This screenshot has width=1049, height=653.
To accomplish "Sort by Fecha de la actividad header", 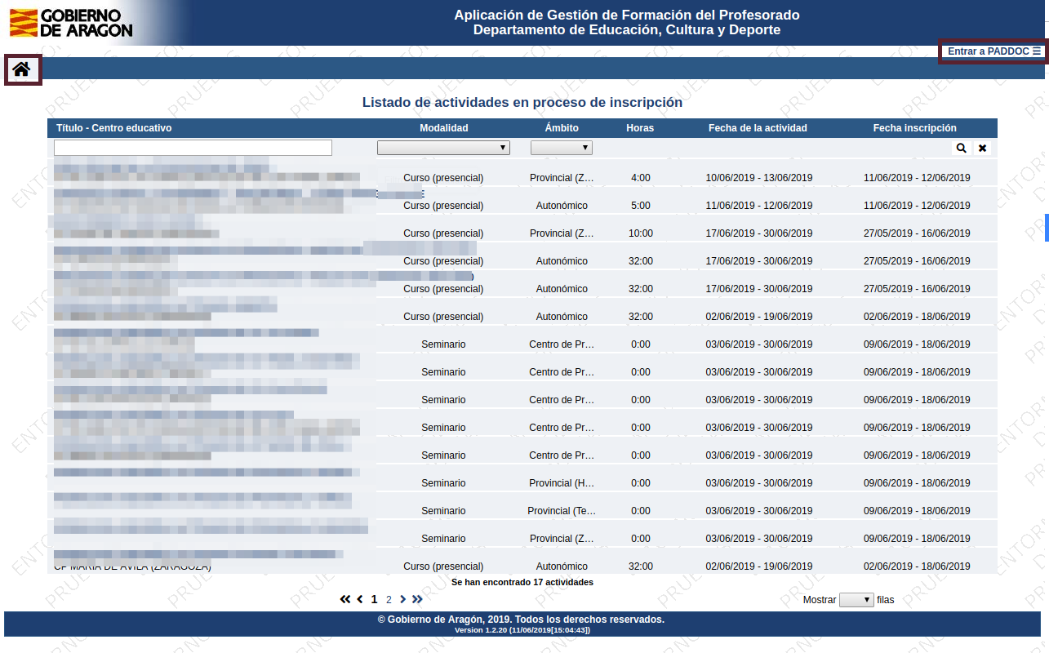I will click(x=758, y=128).
